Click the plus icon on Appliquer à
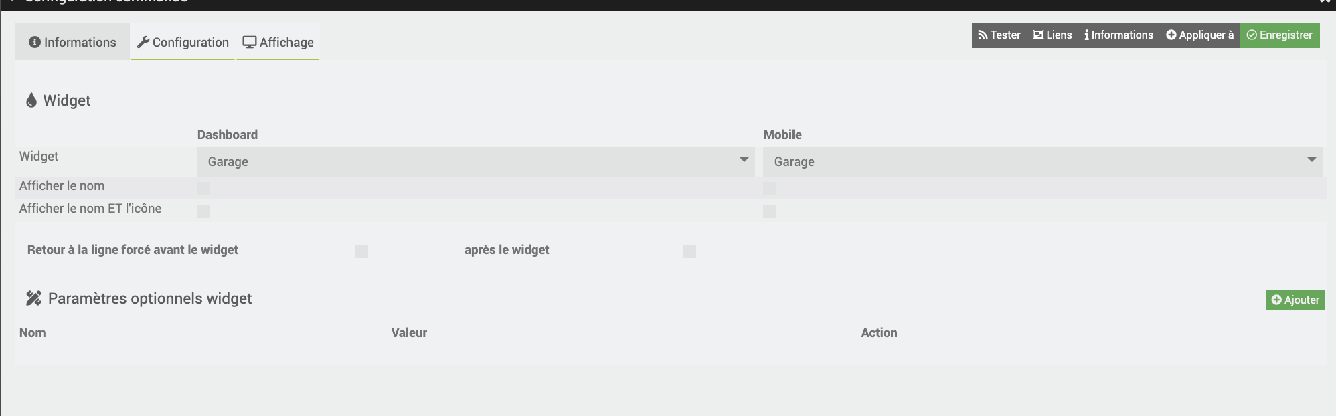This screenshot has width=1336, height=416. pyautogui.click(x=1171, y=35)
